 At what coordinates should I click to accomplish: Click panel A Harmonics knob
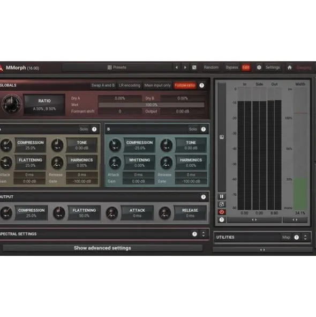57,163
